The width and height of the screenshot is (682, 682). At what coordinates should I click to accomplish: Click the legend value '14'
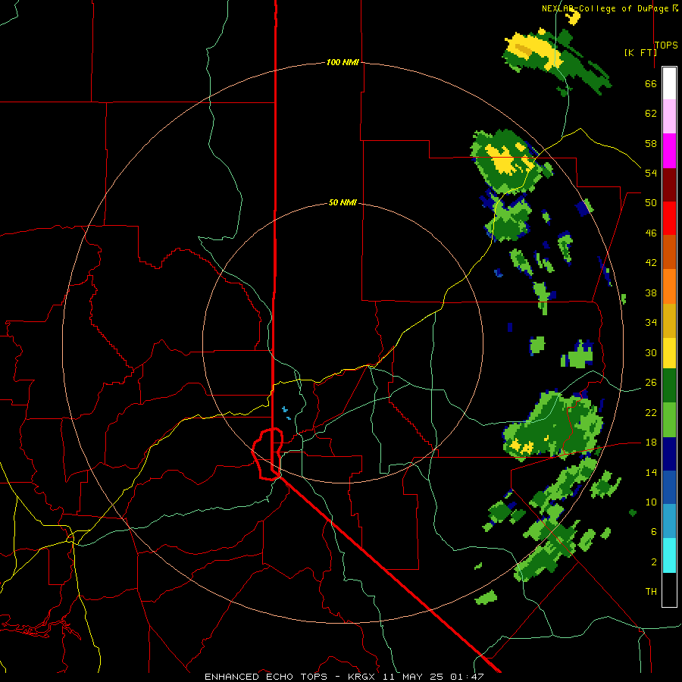[x=651, y=472]
